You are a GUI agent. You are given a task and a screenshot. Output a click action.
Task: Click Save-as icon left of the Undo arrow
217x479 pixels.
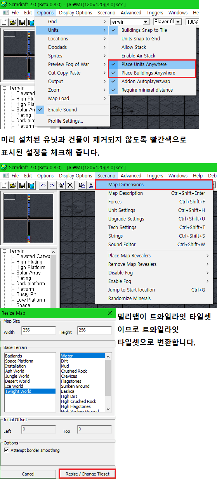31,185
